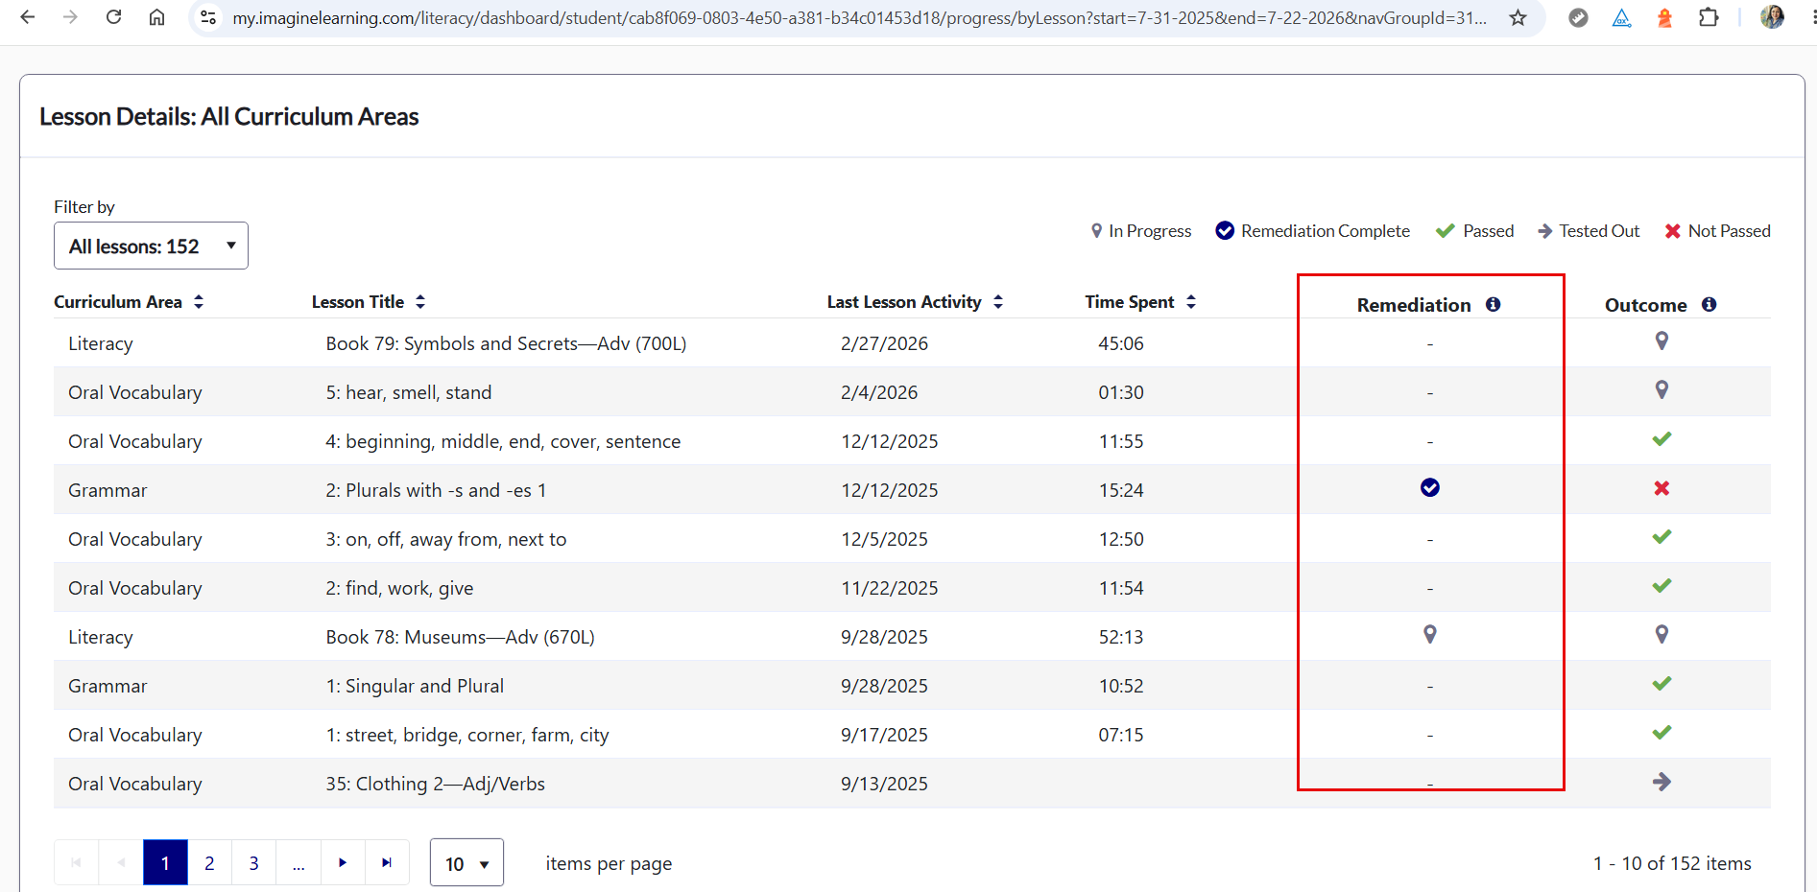Click the Remediation Complete icon in Grammar row
This screenshot has width=1817, height=892.
click(1429, 488)
